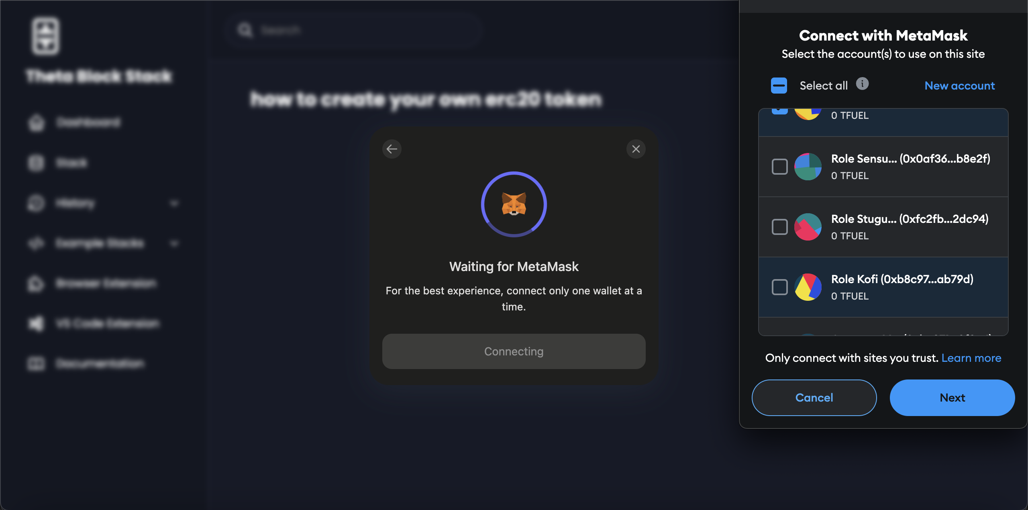Expand the History sidebar chevron
The width and height of the screenshot is (1028, 510).
pyautogui.click(x=174, y=204)
